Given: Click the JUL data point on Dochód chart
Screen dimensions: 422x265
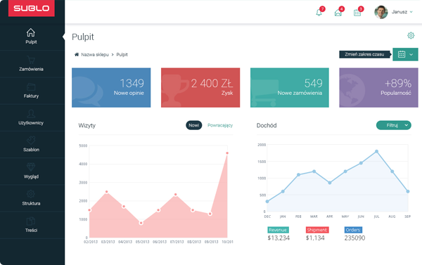Looking at the screenshot, I should coord(376,151).
